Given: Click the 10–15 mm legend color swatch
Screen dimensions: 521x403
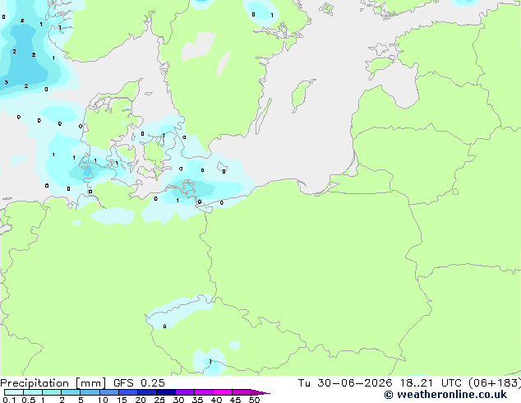Looking at the screenshot, I should click(x=109, y=392).
